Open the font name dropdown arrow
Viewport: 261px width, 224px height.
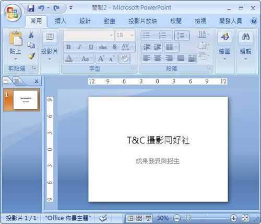pos(111,36)
